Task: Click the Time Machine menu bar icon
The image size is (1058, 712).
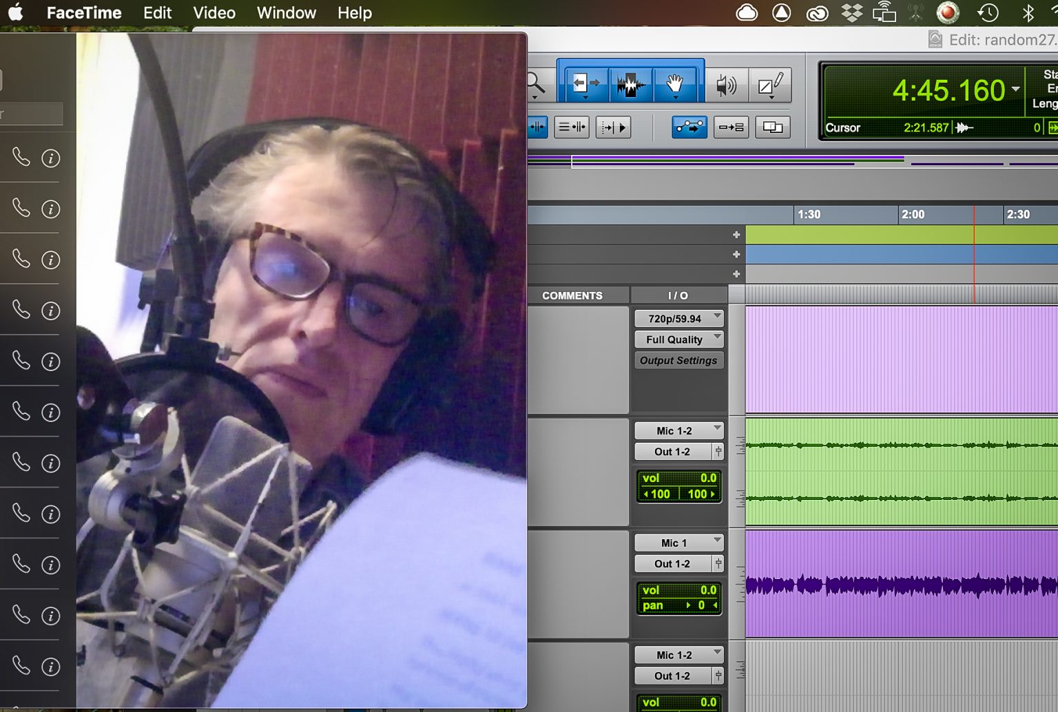Action: [x=988, y=12]
